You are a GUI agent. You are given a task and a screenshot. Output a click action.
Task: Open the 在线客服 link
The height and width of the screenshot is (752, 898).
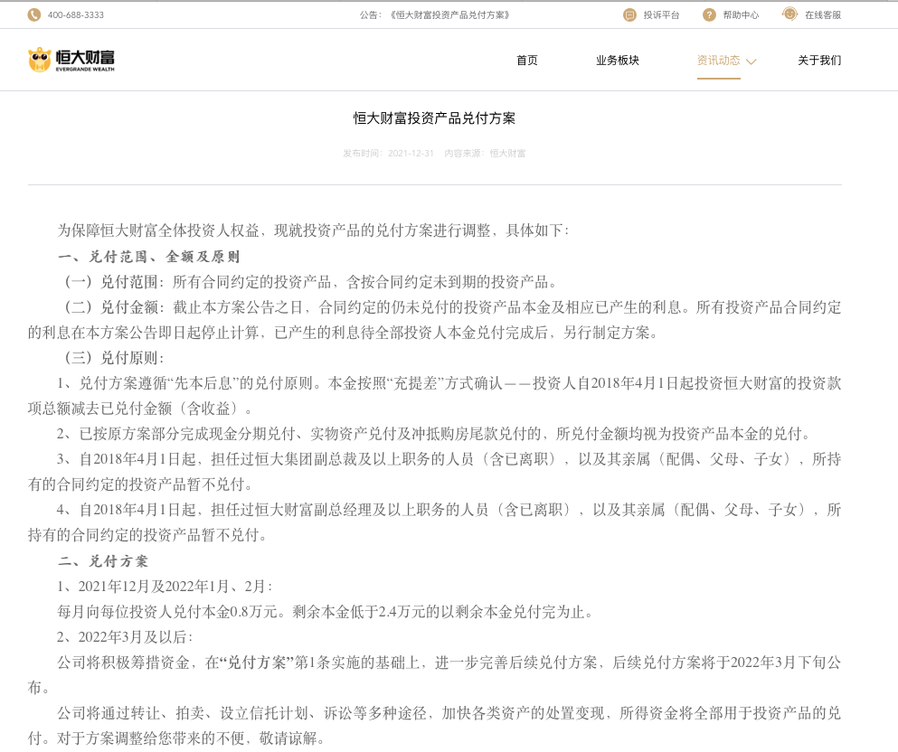823,15
